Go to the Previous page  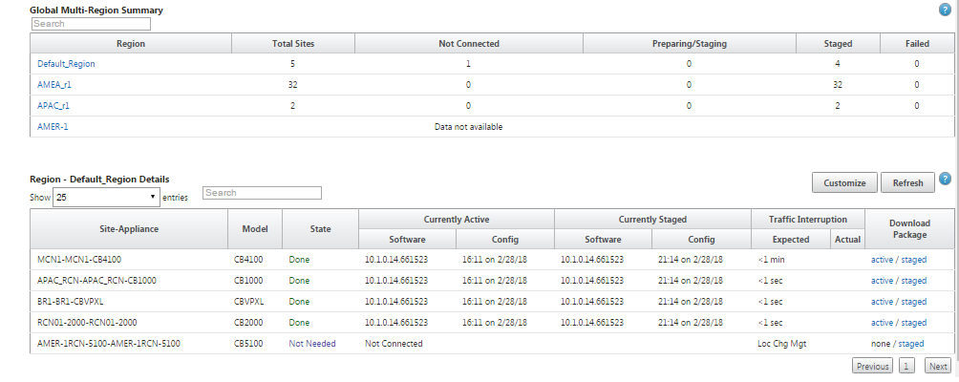click(x=872, y=366)
